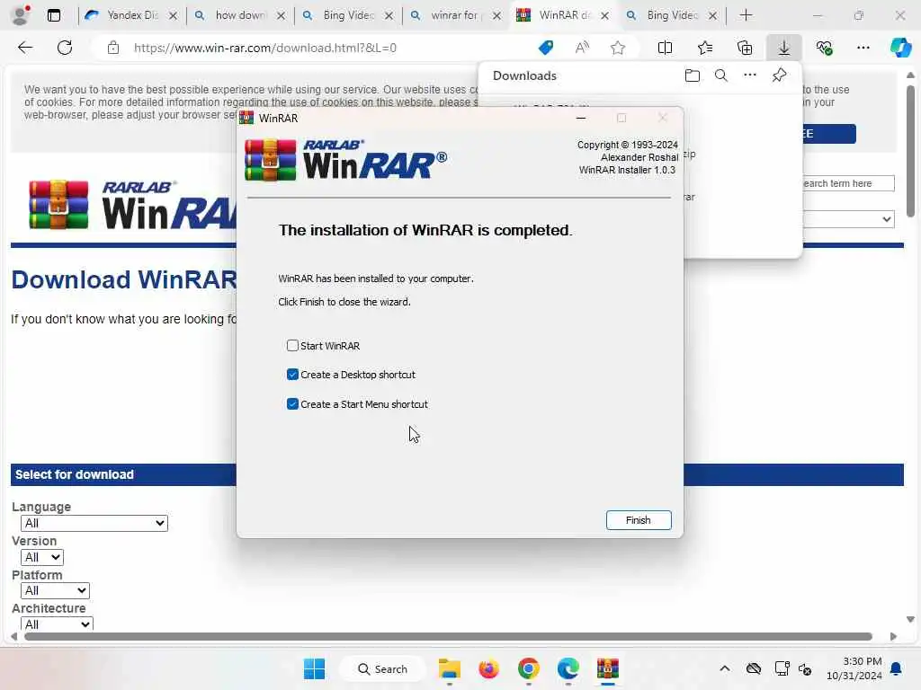Click the page vertical scrollbar
Viewport: 921px width, 690px height.
click(x=910, y=151)
